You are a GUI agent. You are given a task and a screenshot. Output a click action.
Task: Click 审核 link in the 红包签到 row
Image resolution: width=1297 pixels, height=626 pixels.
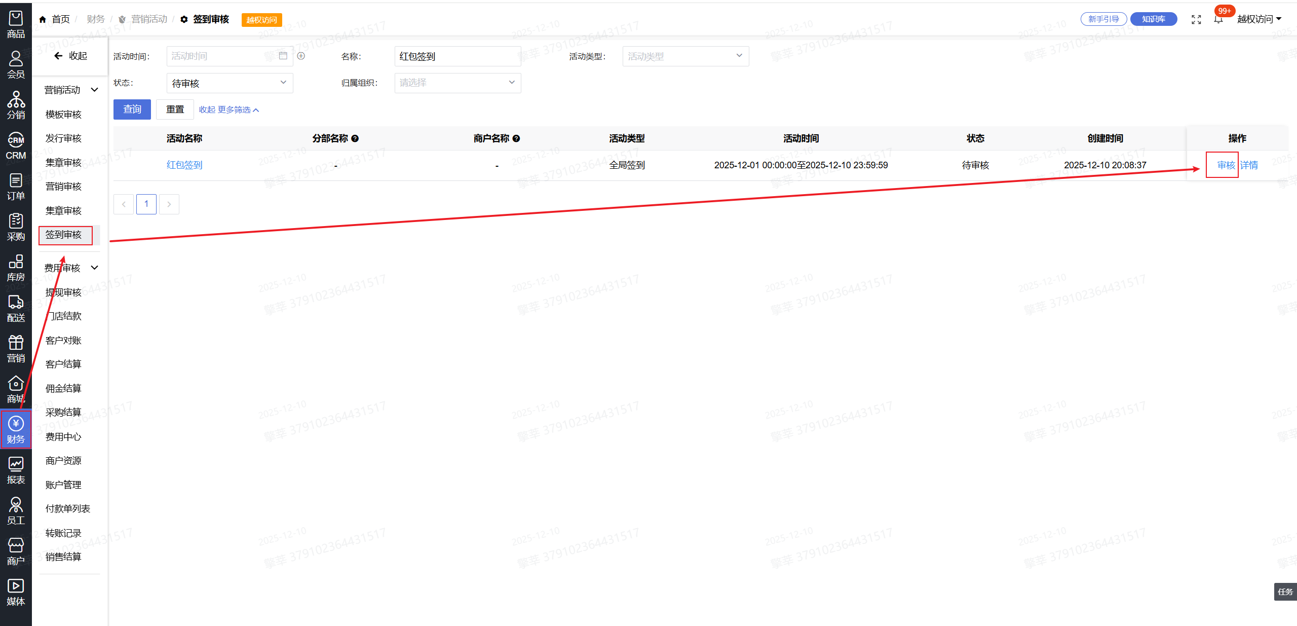click(x=1226, y=165)
